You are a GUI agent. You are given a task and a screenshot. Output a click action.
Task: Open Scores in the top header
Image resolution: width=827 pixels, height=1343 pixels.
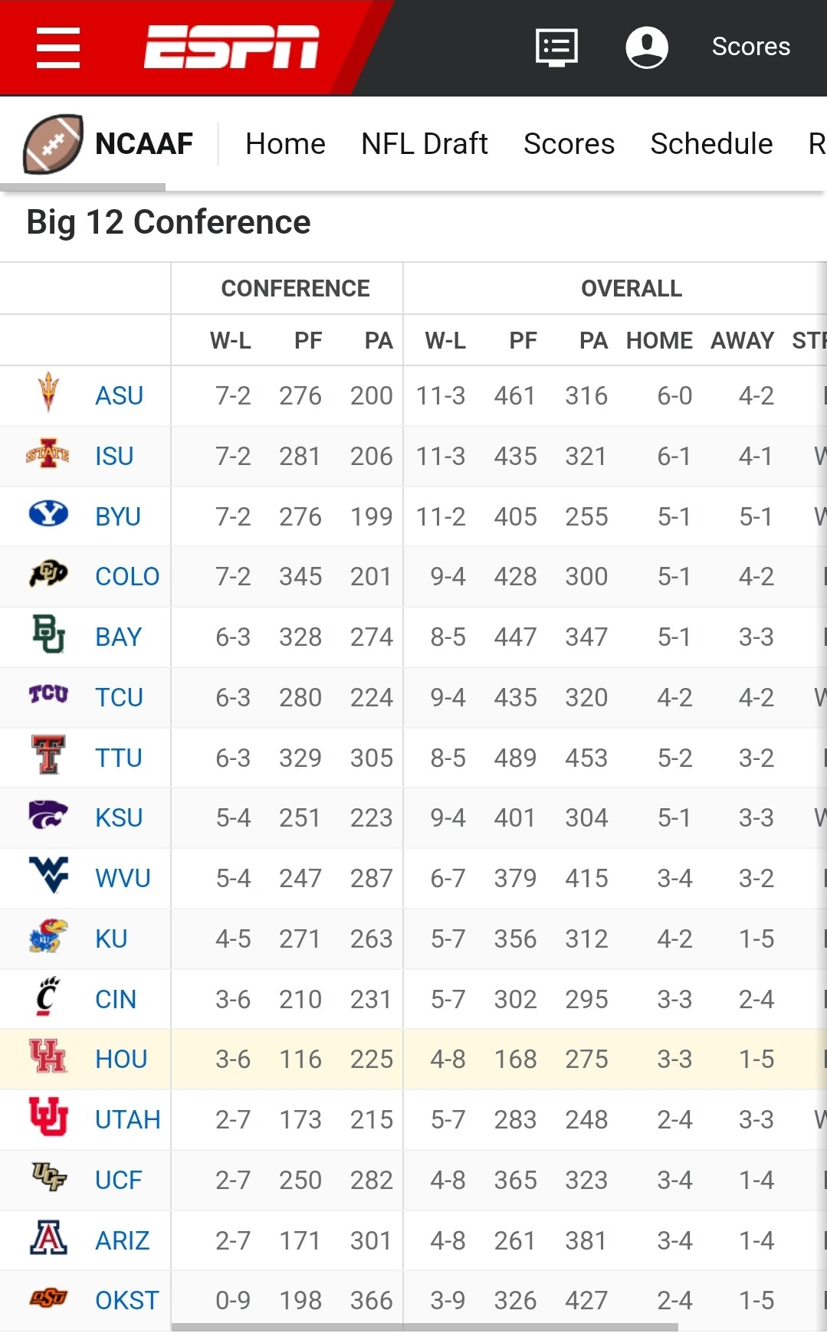point(750,47)
